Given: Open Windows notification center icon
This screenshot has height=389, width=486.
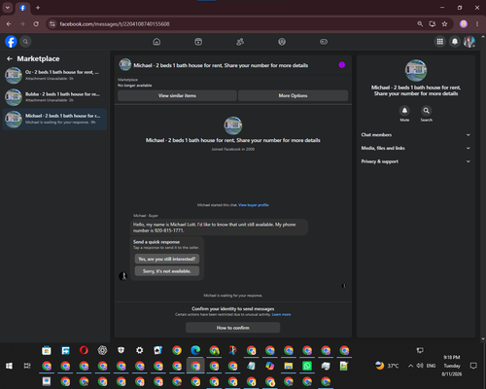Looking at the screenshot, I should [473, 366].
